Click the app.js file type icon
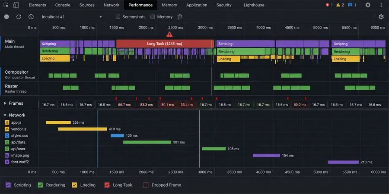The image size is (389, 194). click(x=7, y=122)
